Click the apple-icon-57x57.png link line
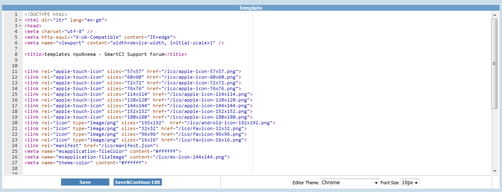The image size is (502, 192). coord(133,71)
